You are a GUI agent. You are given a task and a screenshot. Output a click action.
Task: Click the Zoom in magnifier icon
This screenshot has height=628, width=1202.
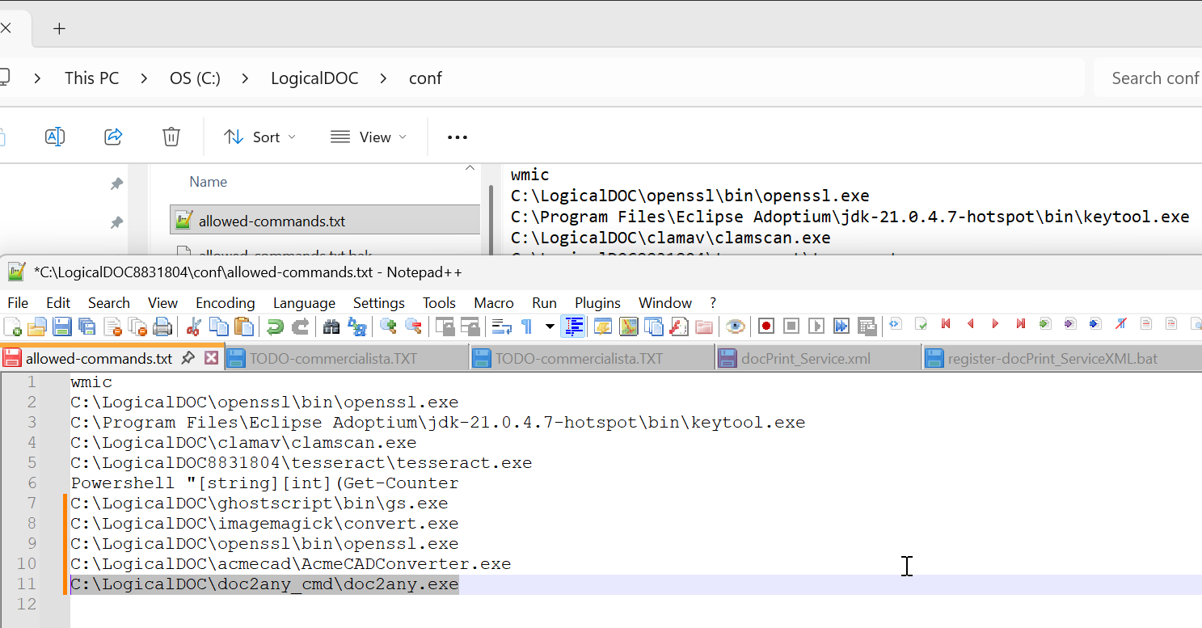389,327
